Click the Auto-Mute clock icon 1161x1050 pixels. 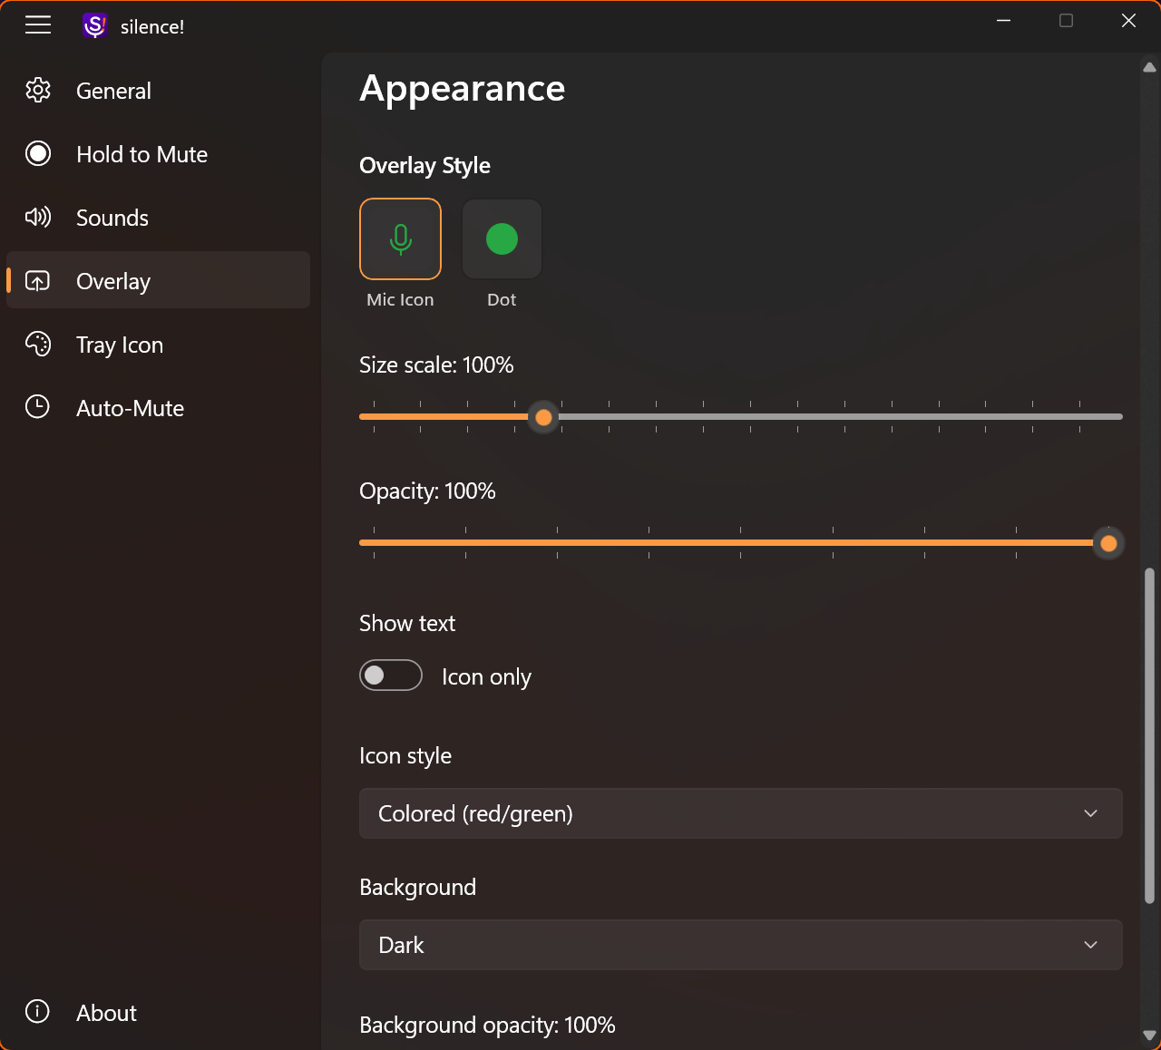[38, 408]
